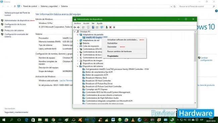Select Intel(R) HD Graphics device
The image size is (218, 123).
(95, 37)
